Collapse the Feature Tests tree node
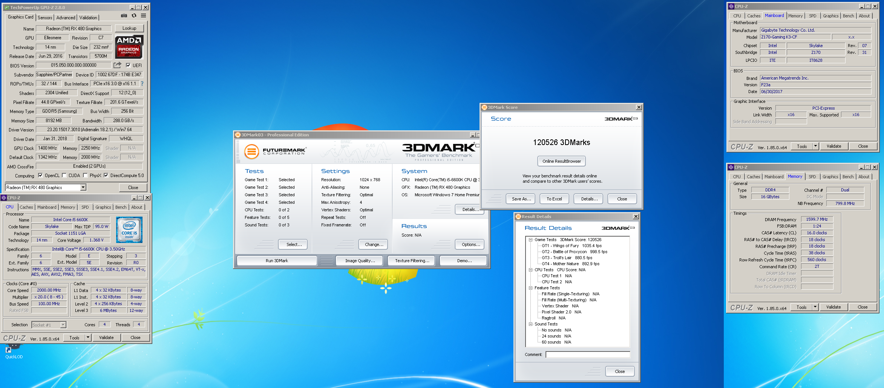 pyautogui.click(x=530, y=288)
